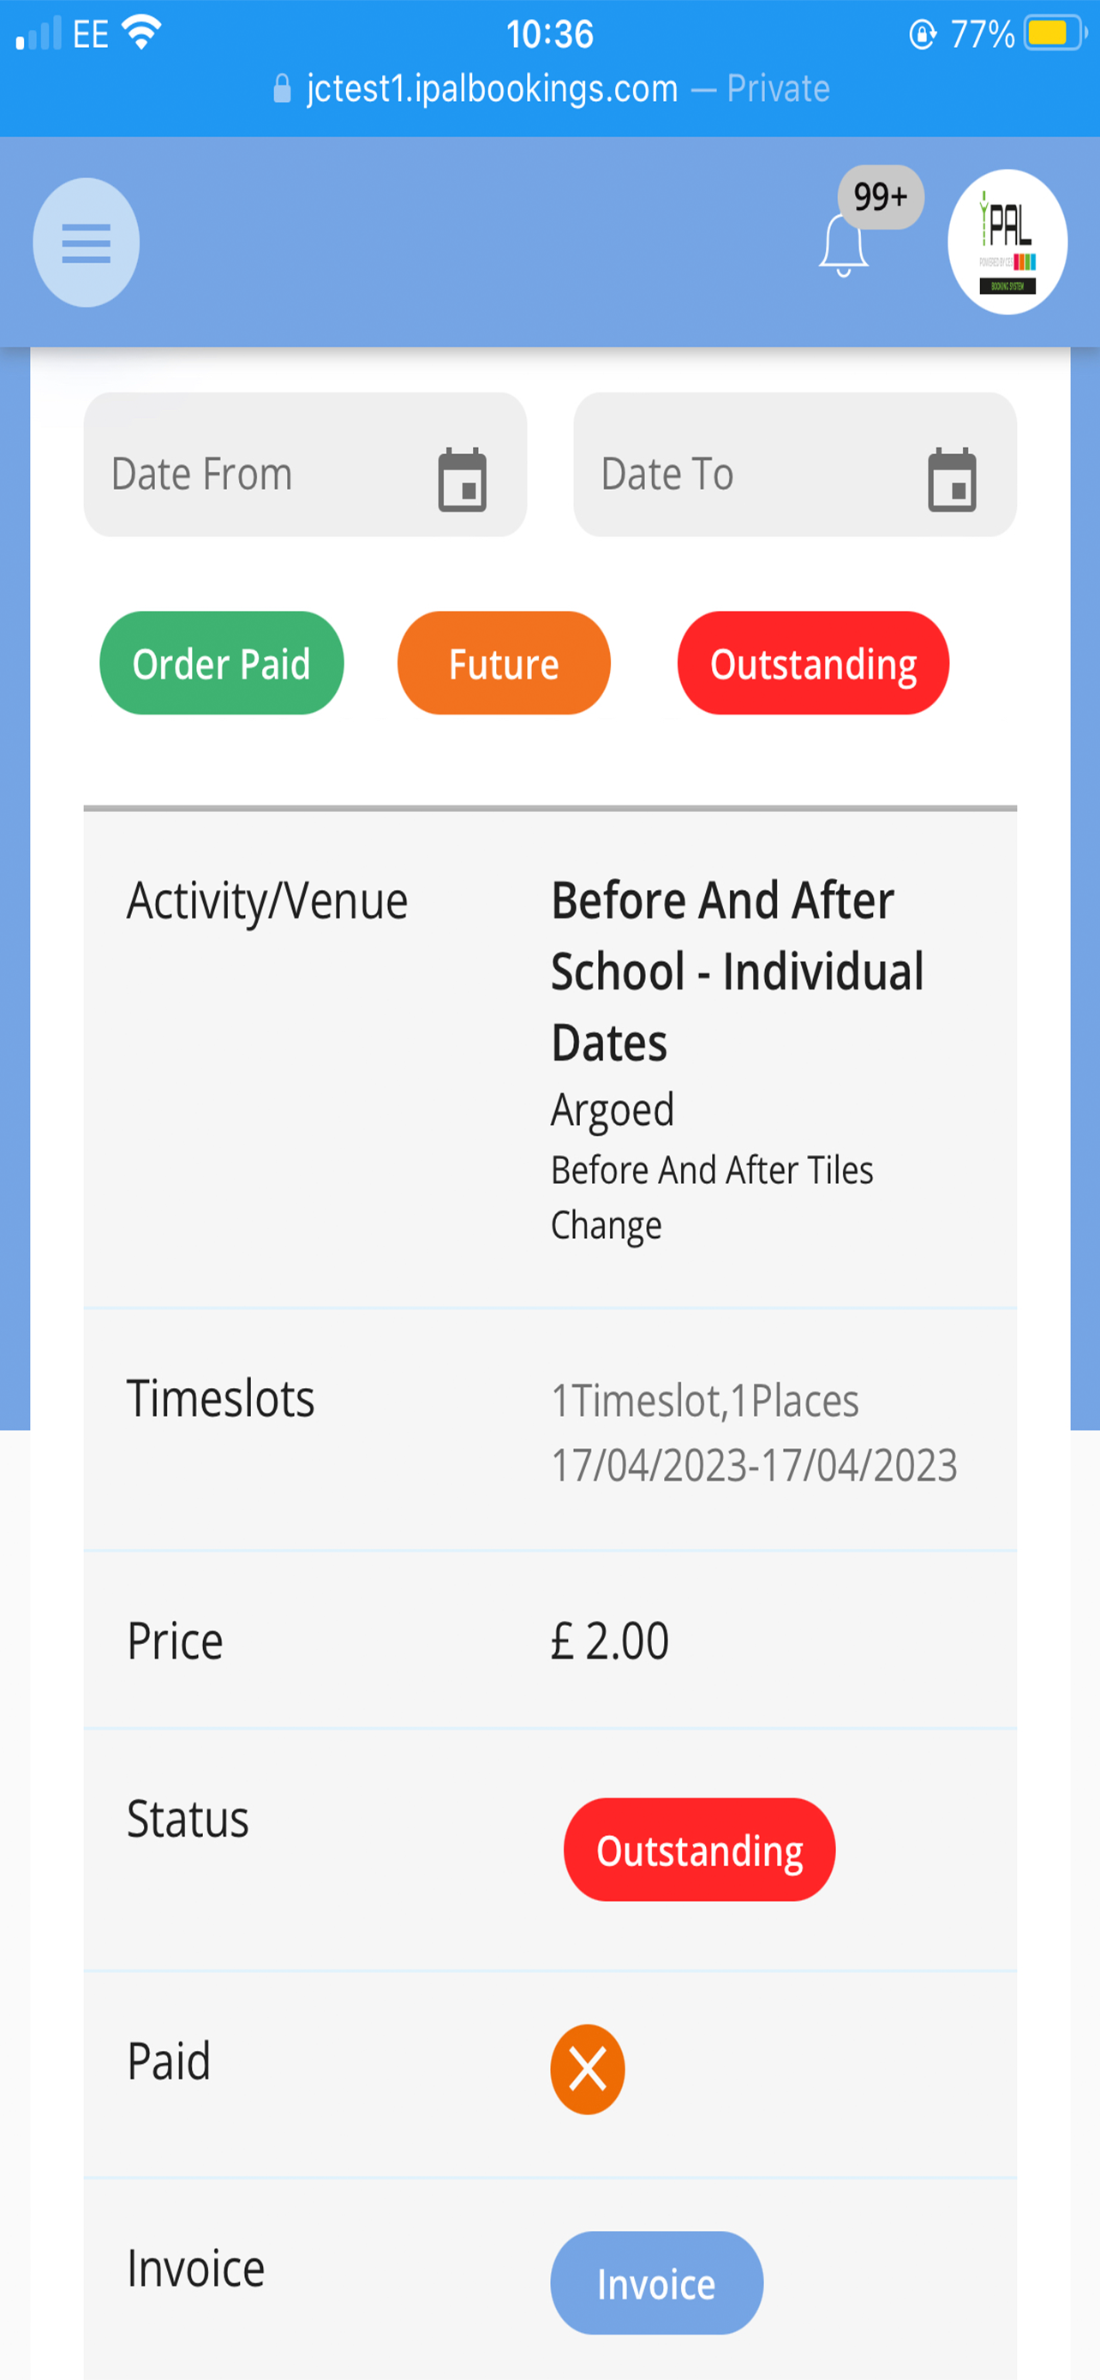1100x2380 pixels.
Task: Open the Date To calendar icon
Action: coord(951,480)
